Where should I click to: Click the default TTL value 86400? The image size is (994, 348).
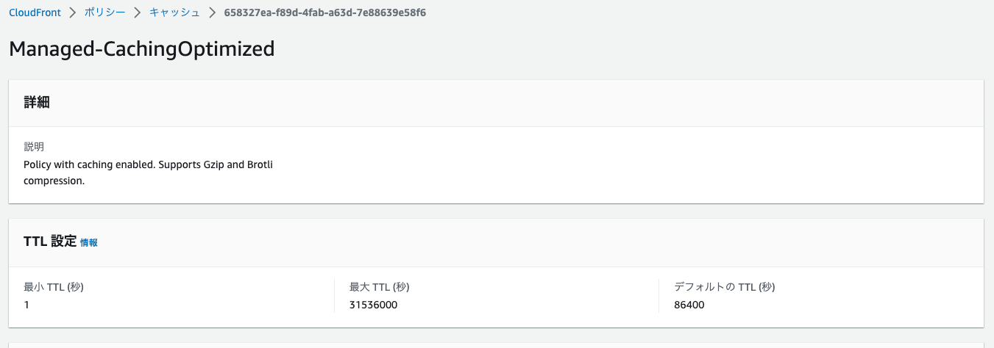689,305
